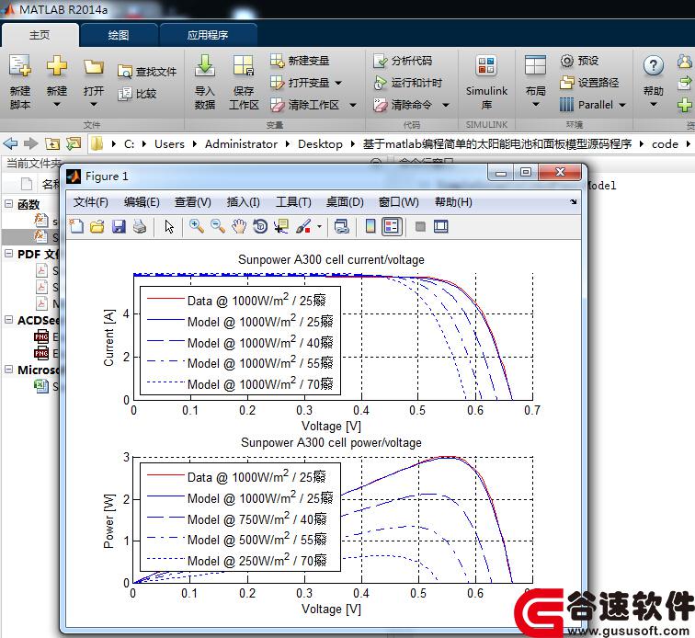Open the 文件(F) menu in Figure 1
This screenshot has height=638, width=695.
[91, 202]
